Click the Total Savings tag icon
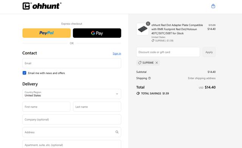The image size is (242, 148). click(138, 93)
